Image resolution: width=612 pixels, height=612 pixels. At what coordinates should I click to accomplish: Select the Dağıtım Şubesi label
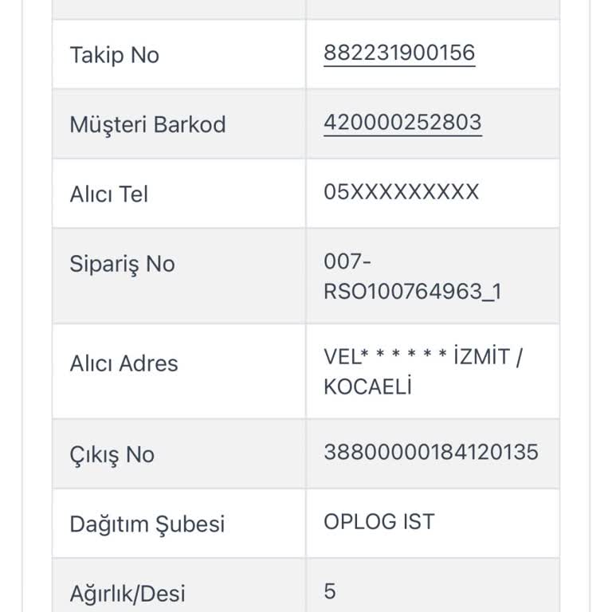[x=147, y=524]
